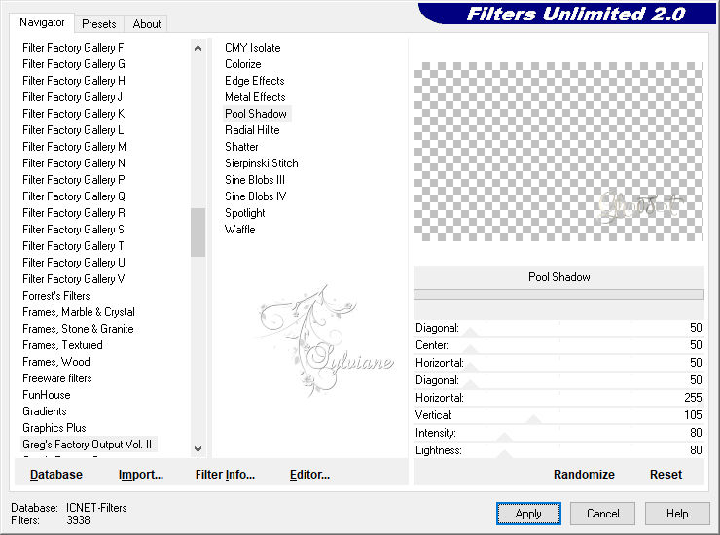Select Filter Factory Gallery L
720x535 pixels.
[73, 130]
